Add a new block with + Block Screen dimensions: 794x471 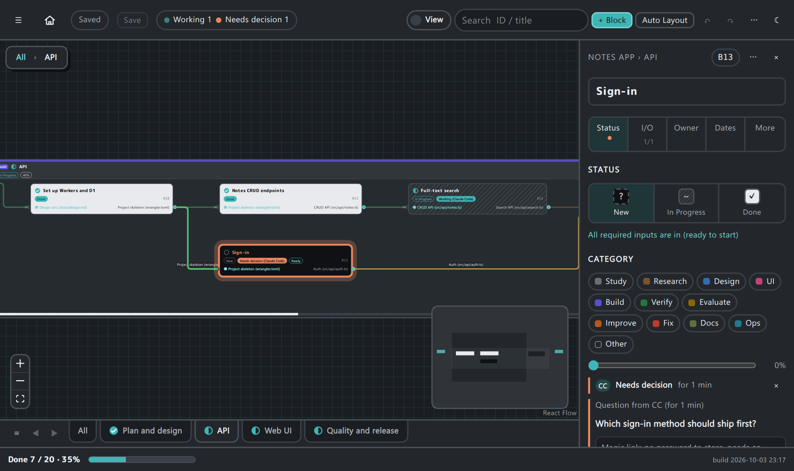tap(612, 20)
